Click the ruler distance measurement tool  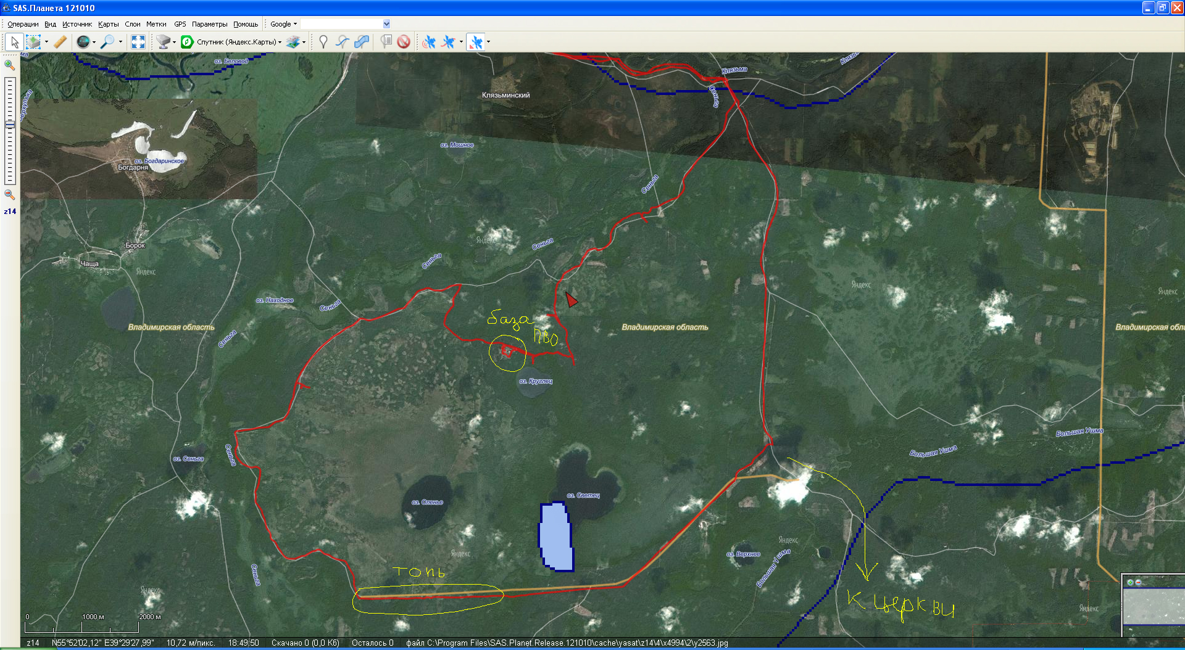point(60,42)
